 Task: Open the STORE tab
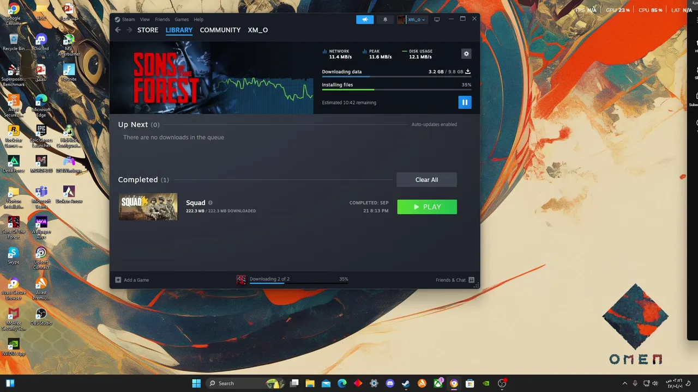point(148,30)
